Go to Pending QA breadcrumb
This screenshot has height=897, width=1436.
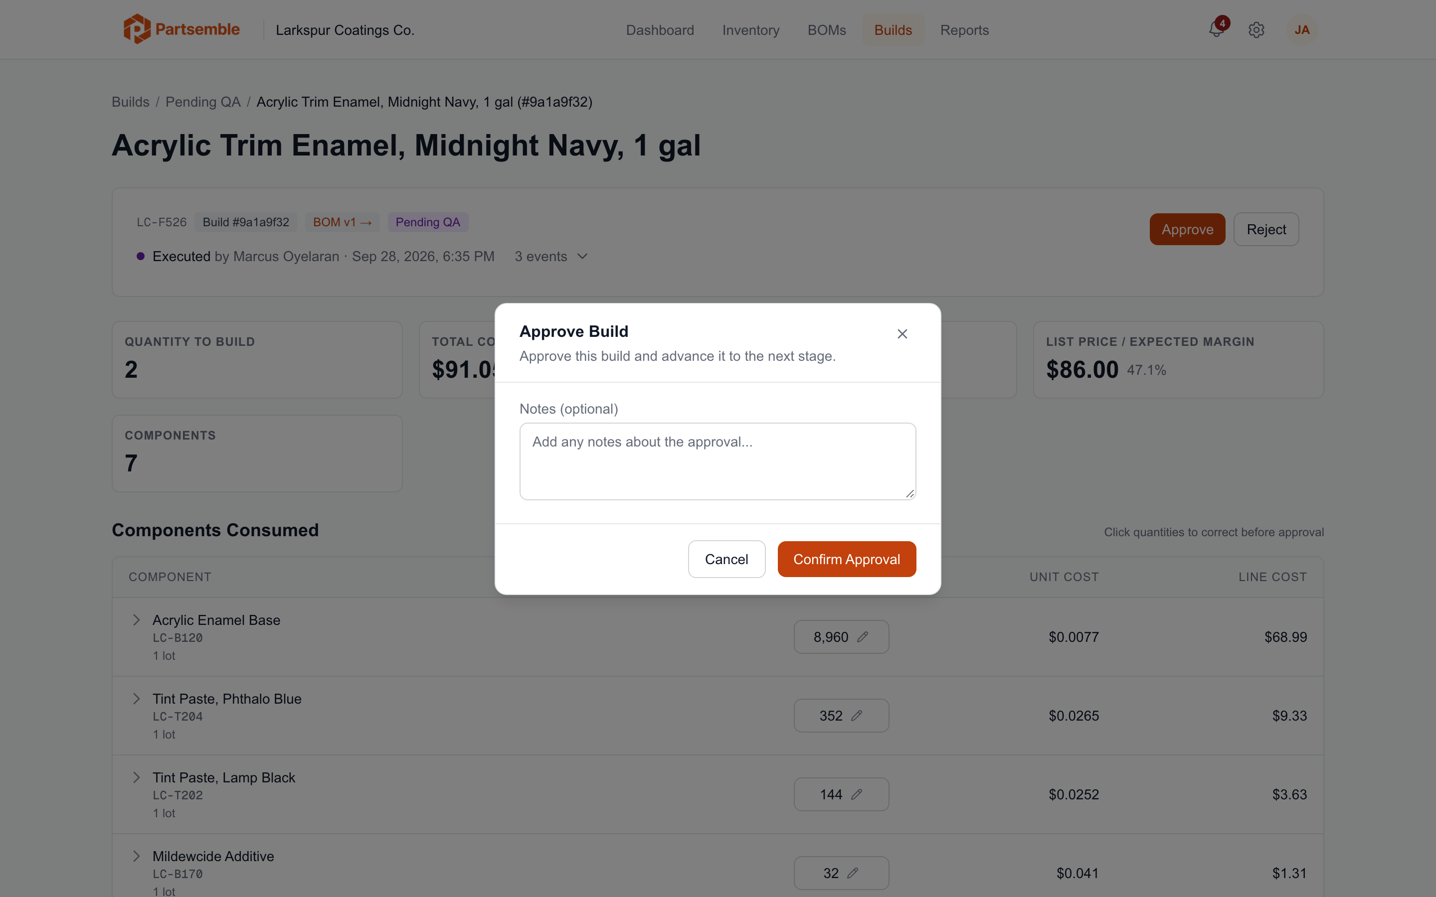tap(203, 102)
